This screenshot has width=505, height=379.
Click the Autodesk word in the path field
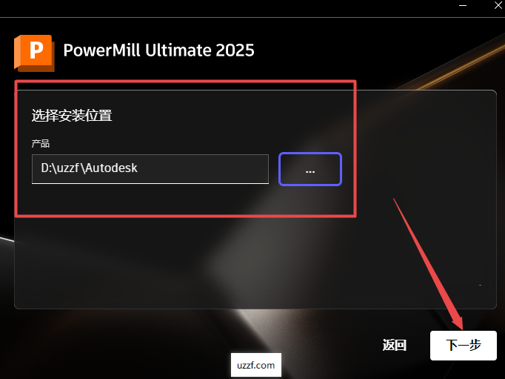pos(111,168)
